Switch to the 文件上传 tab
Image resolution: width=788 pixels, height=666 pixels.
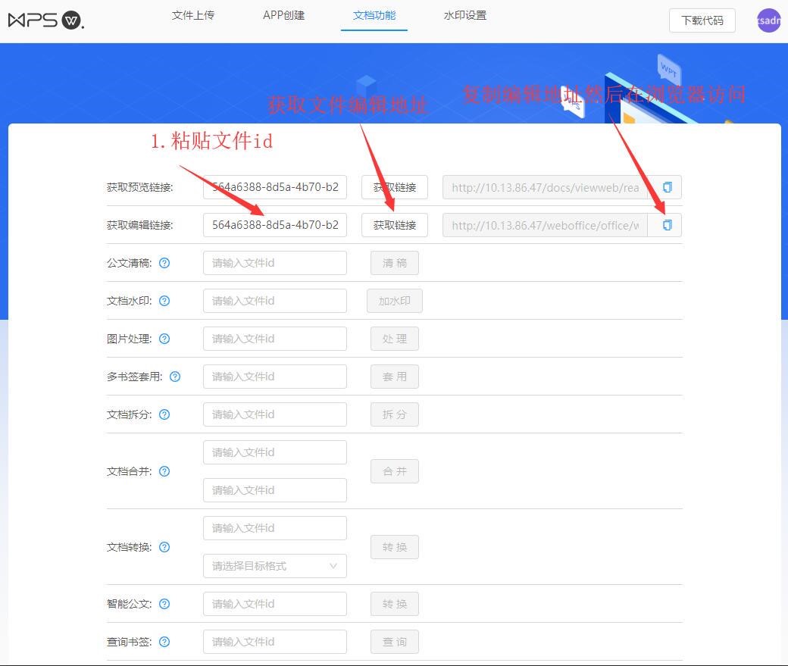pyautogui.click(x=193, y=15)
